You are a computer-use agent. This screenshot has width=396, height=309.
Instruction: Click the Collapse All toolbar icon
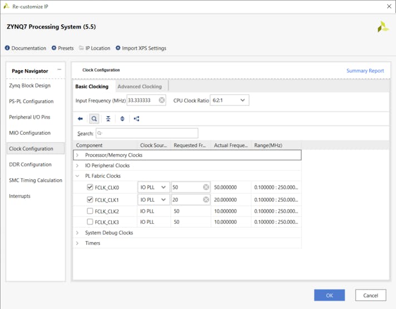click(108, 119)
